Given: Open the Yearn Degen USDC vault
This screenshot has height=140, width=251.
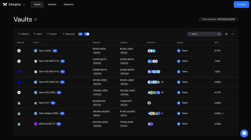Looking at the screenshot, I should coord(126,113).
